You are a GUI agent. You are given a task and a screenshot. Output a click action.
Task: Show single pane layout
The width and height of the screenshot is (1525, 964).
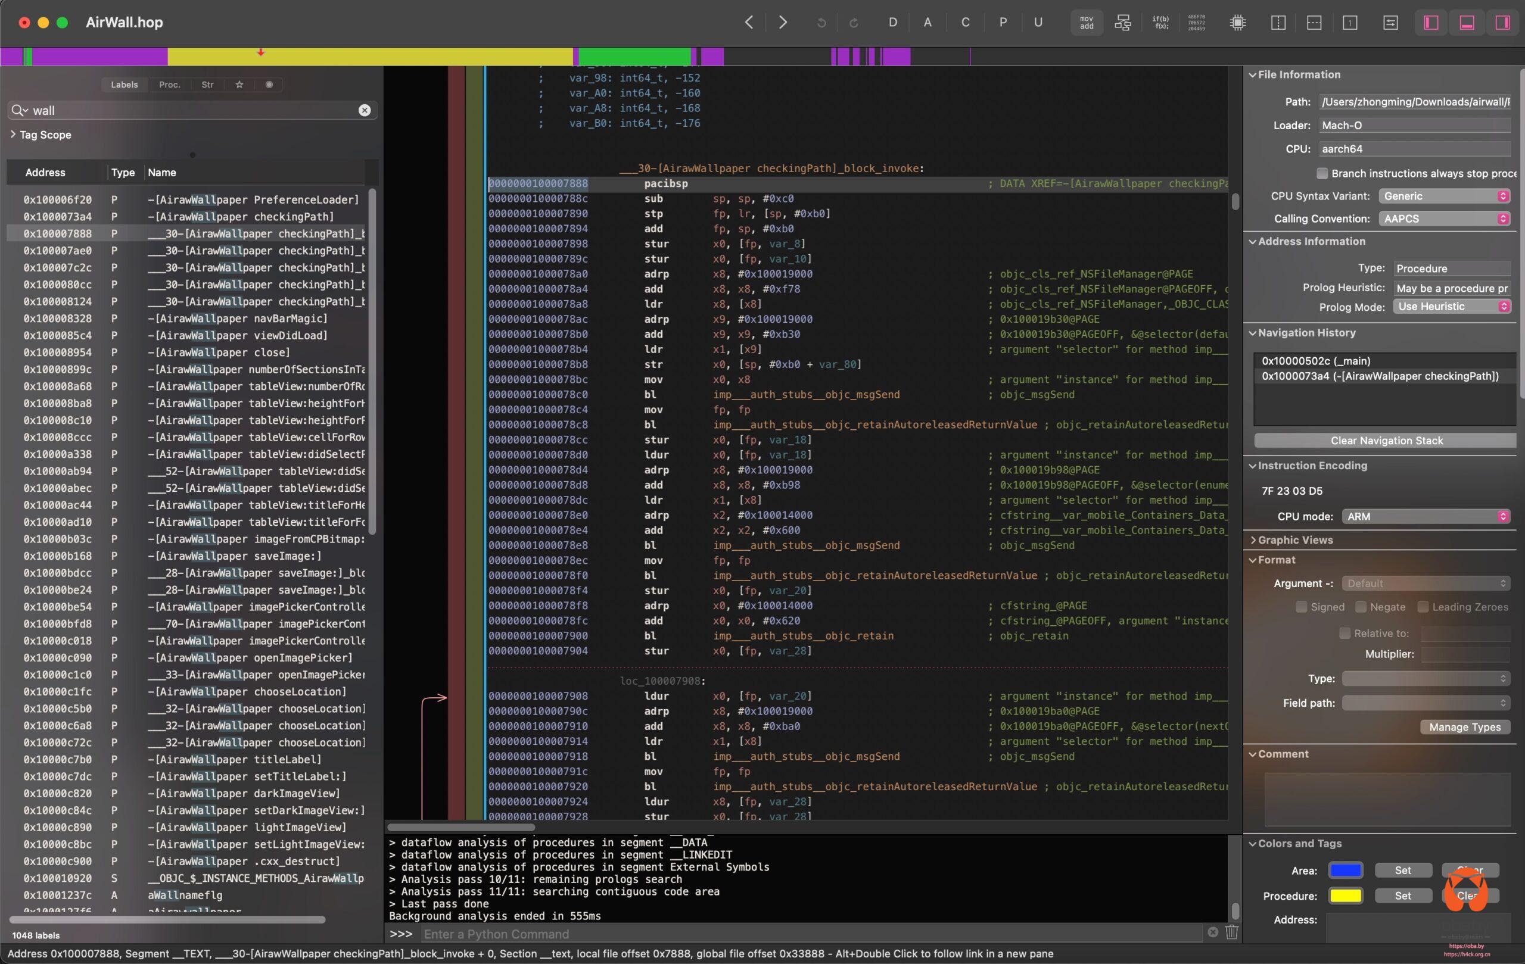pyautogui.click(x=1350, y=22)
